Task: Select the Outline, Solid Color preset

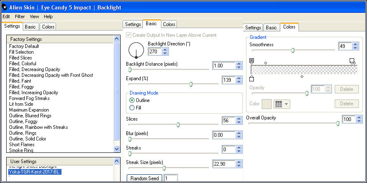Action: (28, 139)
